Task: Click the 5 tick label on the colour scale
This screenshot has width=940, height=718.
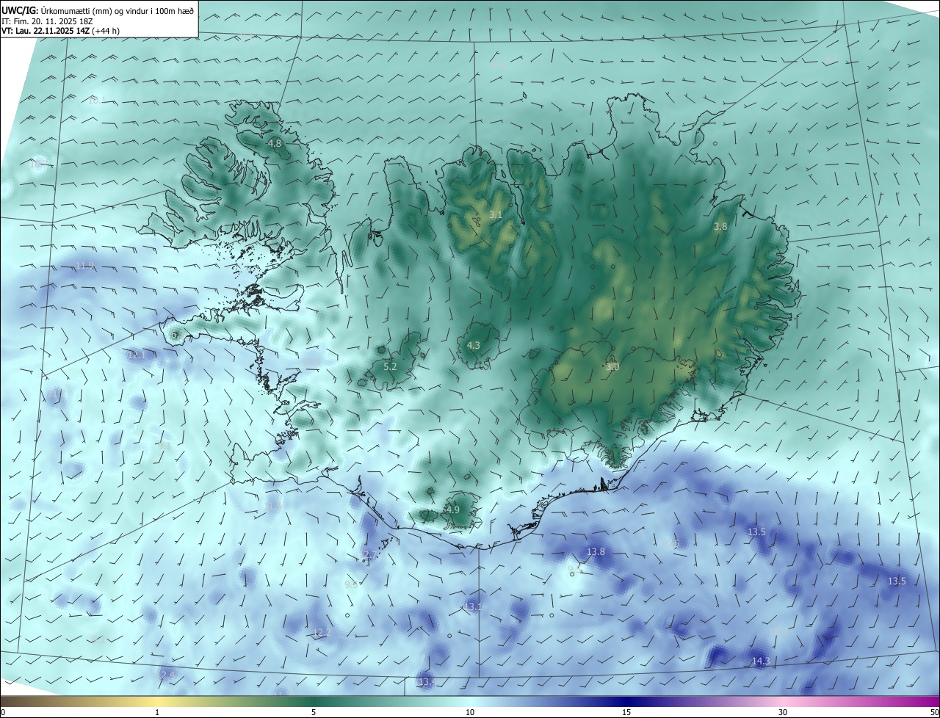Action: (314, 712)
